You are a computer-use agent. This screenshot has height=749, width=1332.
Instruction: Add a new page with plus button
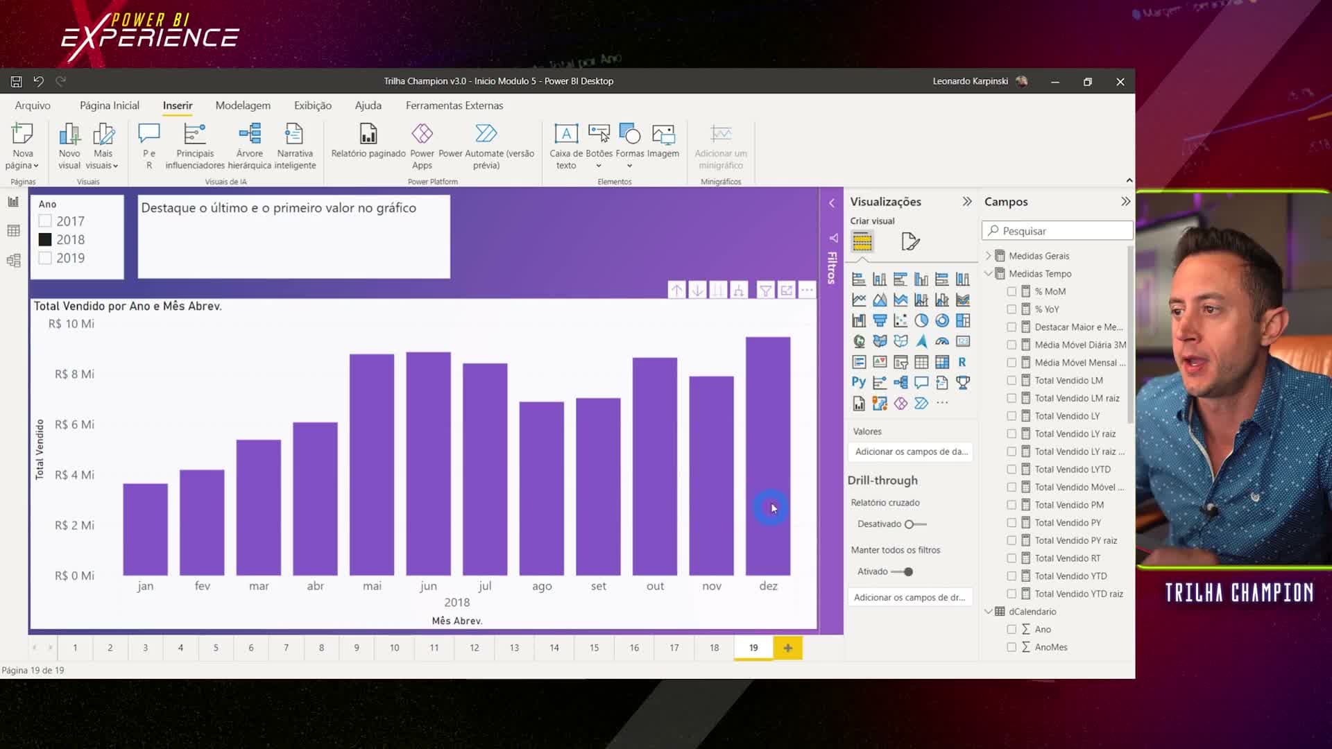787,648
